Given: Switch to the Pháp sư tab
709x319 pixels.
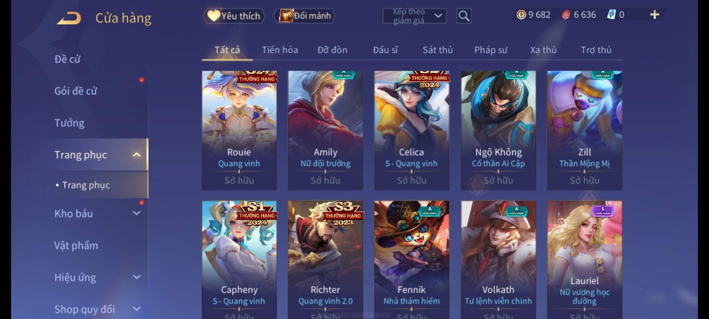Looking at the screenshot, I should [x=491, y=50].
